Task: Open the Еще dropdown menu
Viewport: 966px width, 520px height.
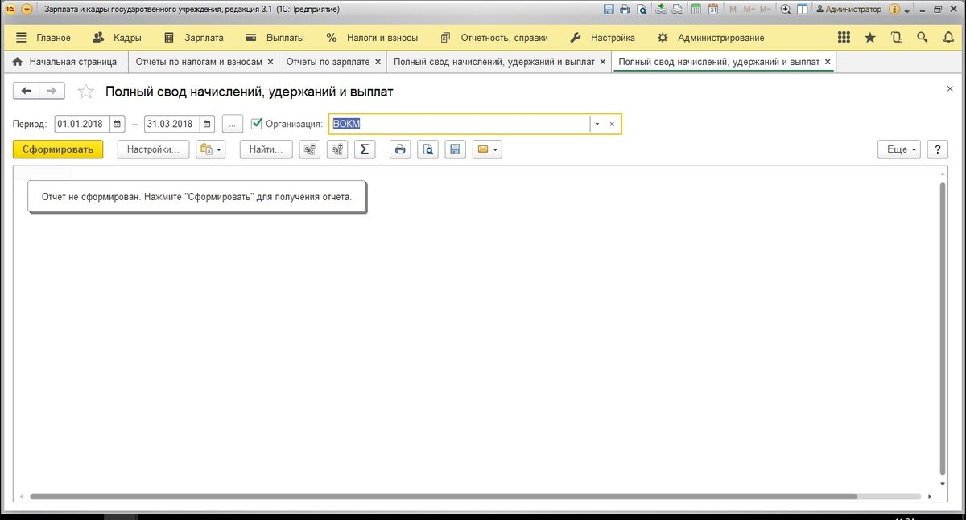Action: pyautogui.click(x=898, y=149)
